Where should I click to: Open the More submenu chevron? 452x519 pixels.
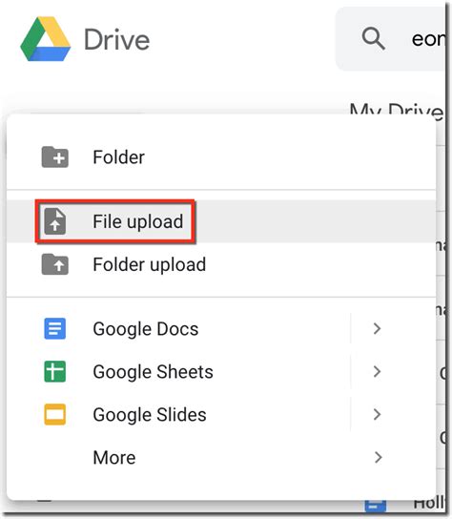[x=378, y=457]
